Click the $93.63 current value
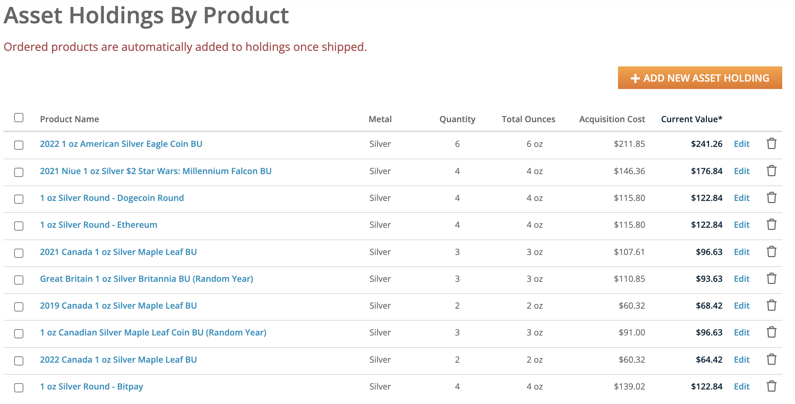The width and height of the screenshot is (795, 404). (709, 279)
